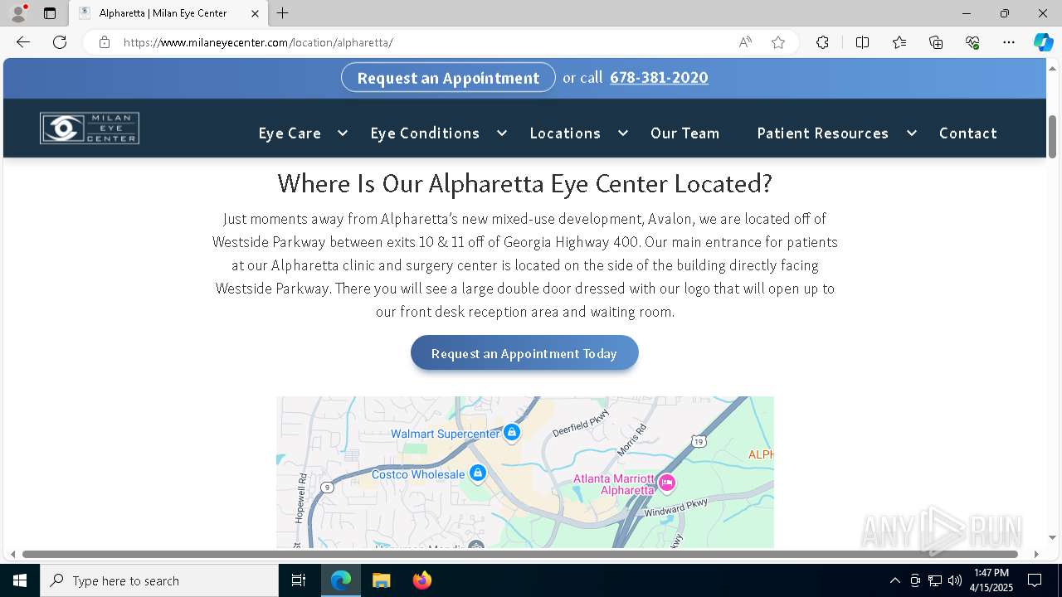Open the notifications center
This screenshot has height=597, width=1062.
coord(1035,580)
